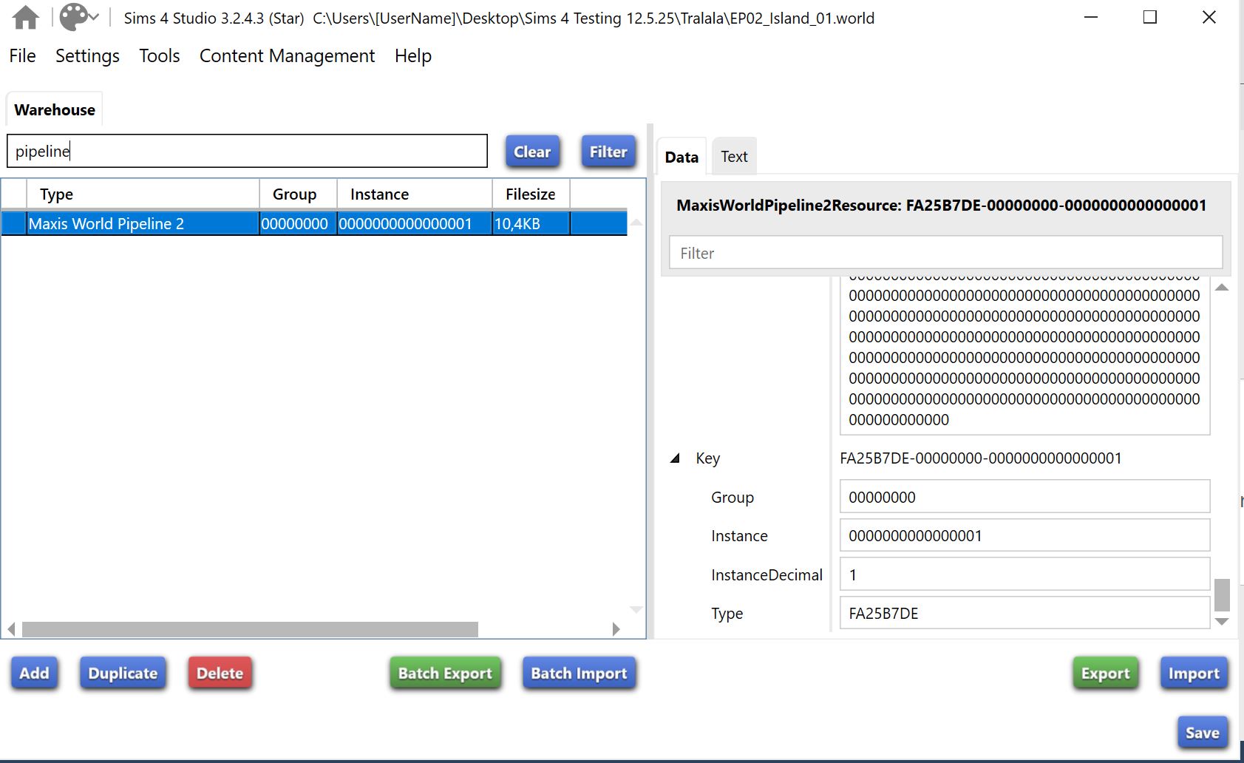Click the properties panel scrollbar thumb

coord(1222,595)
